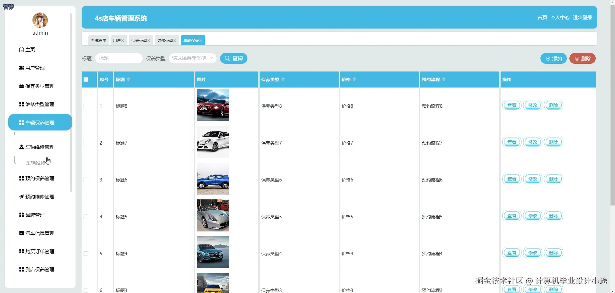Image resolution: width=615 pixels, height=293 pixels.
Task: Close the 维修类型 tab with its X
Action: [175, 41]
